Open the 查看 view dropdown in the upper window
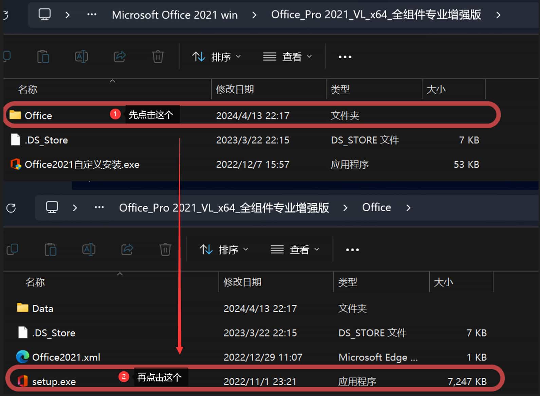 coord(287,57)
